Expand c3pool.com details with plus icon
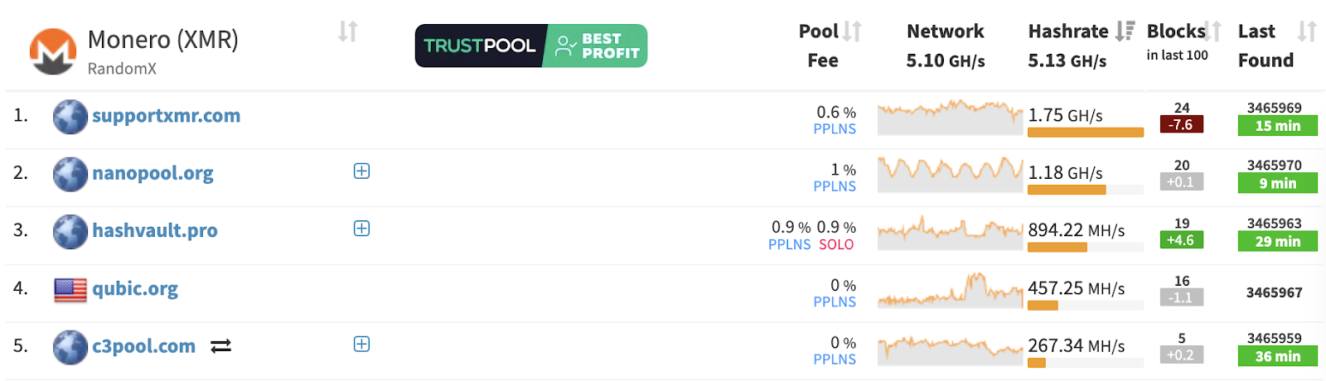The image size is (1326, 381). click(361, 344)
